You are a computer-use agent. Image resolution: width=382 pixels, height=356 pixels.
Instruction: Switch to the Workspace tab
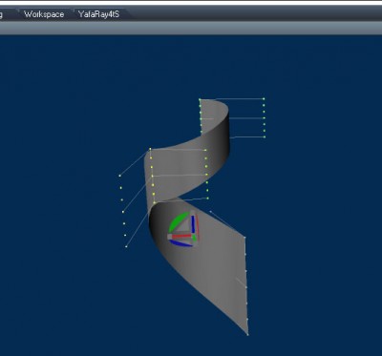44,14
